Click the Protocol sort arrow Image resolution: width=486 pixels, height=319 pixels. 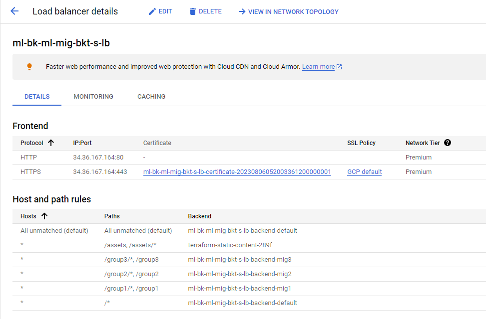[51, 143]
